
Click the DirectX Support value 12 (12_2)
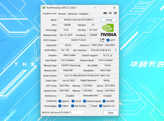(107, 55)
